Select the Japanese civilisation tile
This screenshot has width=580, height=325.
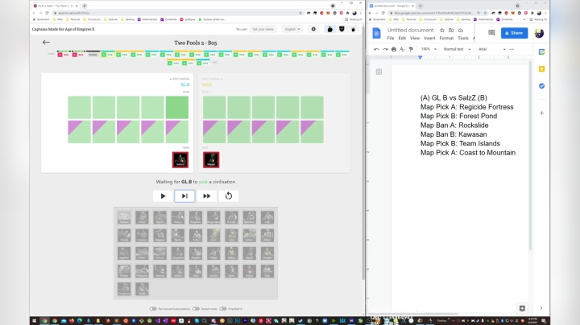coord(124,253)
